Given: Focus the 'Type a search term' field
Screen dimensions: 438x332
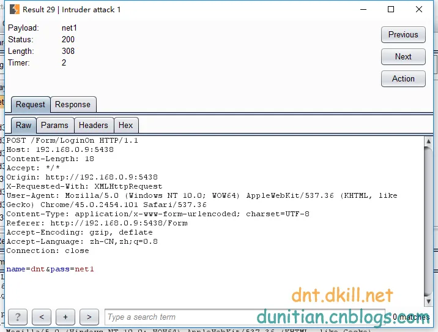Looking at the screenshot, I should [245, 317].
